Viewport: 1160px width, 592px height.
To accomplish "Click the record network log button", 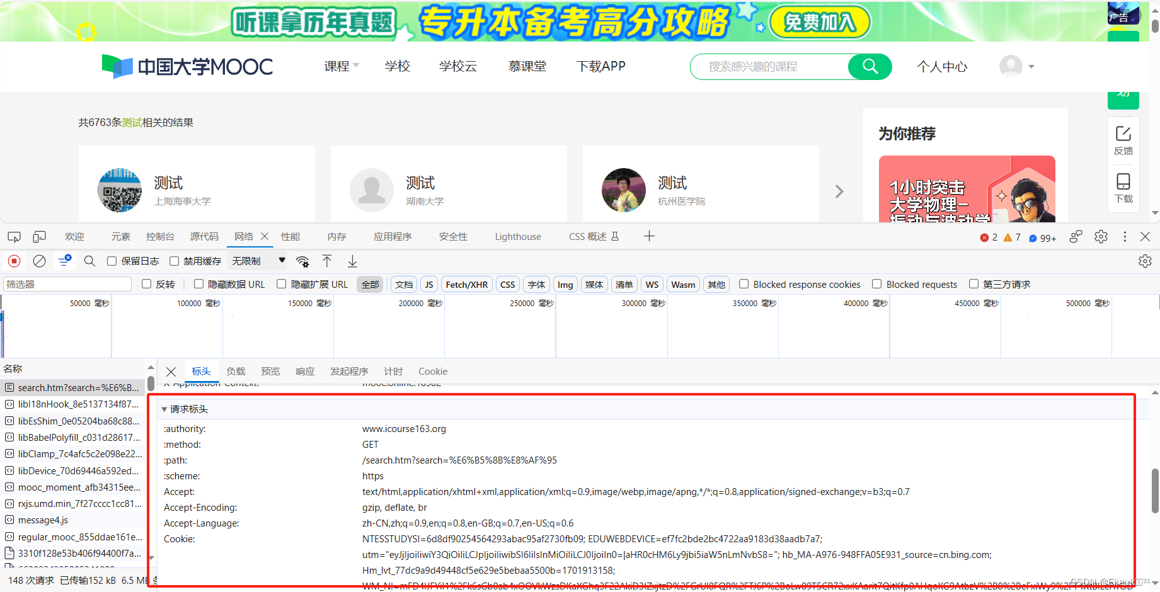I will pyautogui.click(x=14, y=261).
